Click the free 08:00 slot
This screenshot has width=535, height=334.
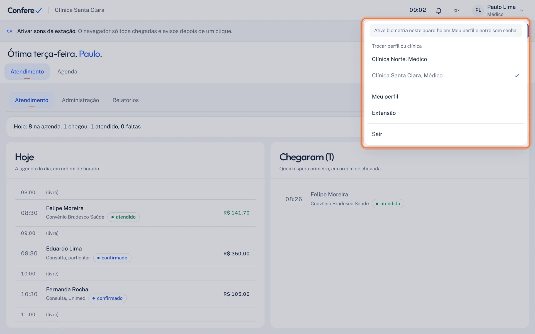(x=135, y=193)
